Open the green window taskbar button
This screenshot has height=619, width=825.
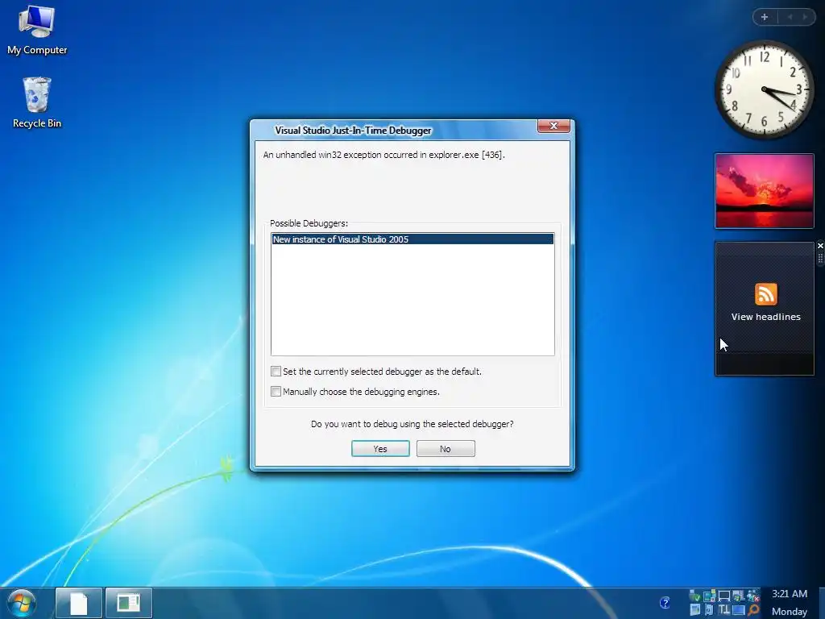(128, 603)
